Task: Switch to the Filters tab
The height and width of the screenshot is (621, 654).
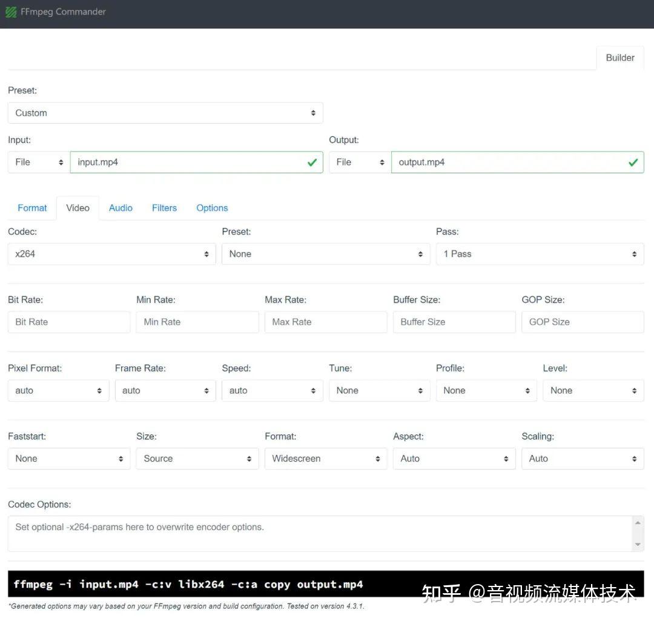Action: 164,208
